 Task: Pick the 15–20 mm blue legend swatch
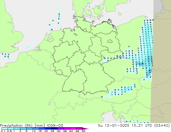coord(42,128)
